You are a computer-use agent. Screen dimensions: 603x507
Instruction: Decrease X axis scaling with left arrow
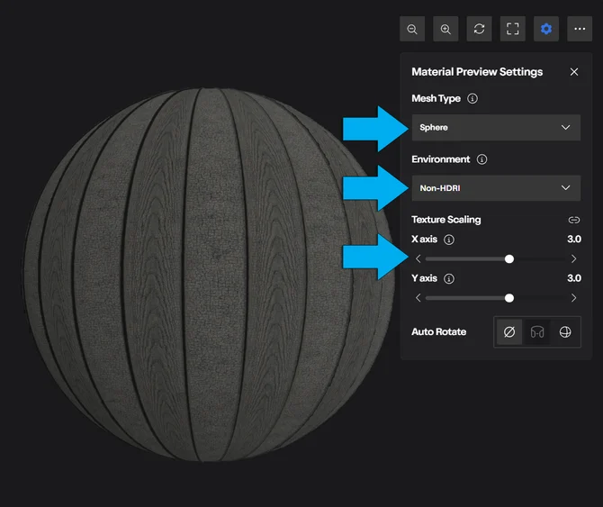coord(418,258)
